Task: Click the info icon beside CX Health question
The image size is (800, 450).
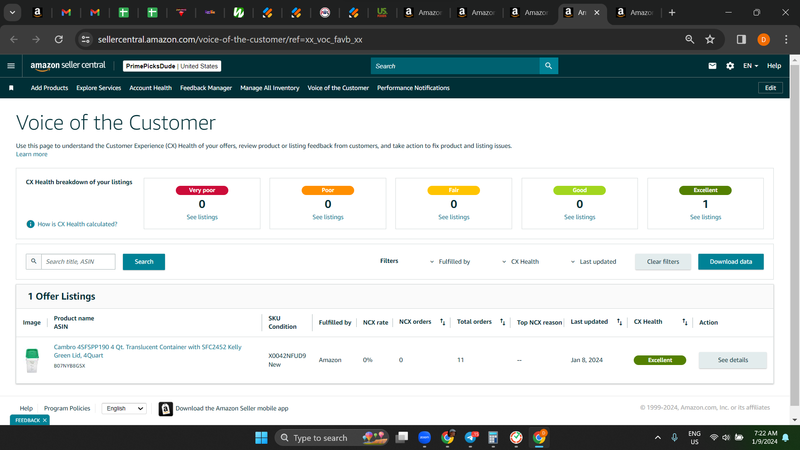Action: click(x=30, y=224)
